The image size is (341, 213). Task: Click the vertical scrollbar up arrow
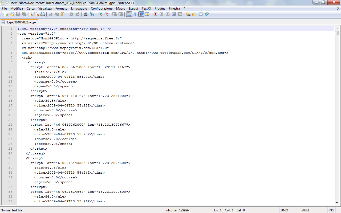pos(337,29)
